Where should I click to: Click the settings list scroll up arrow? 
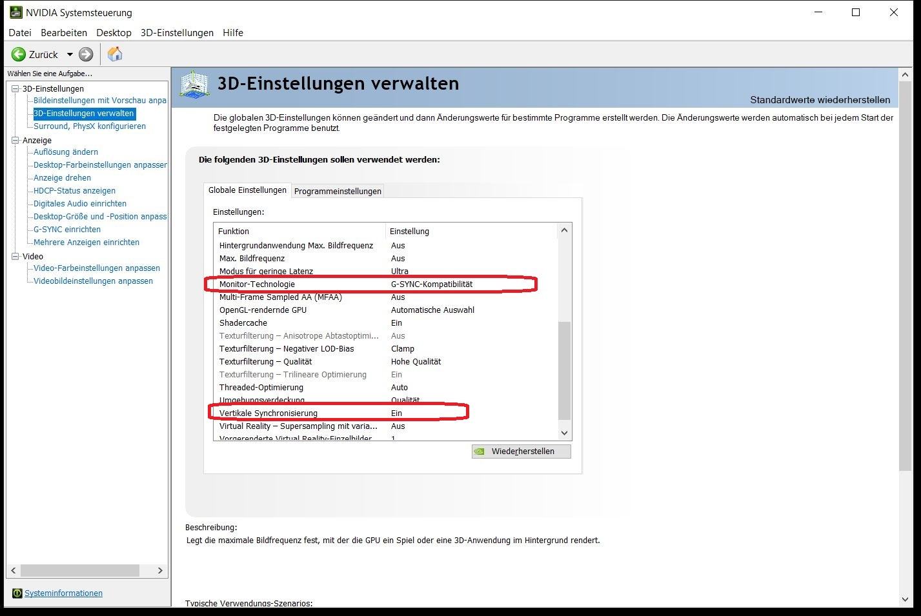tap(564, 230)
